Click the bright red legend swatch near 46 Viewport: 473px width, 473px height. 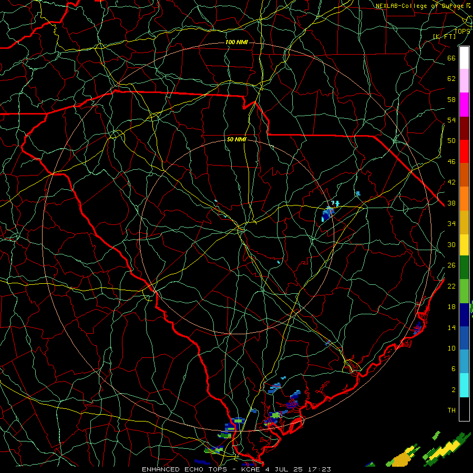click(x=464, y=151)
